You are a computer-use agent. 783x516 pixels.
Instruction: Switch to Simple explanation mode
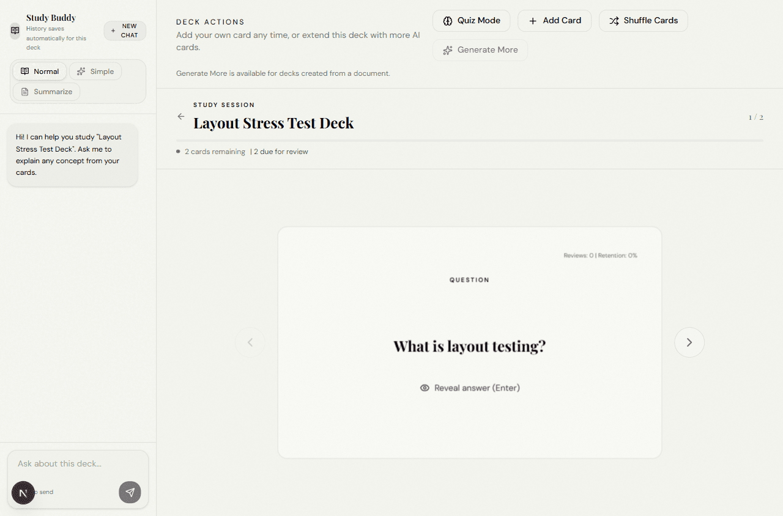[x=95, y=72]
